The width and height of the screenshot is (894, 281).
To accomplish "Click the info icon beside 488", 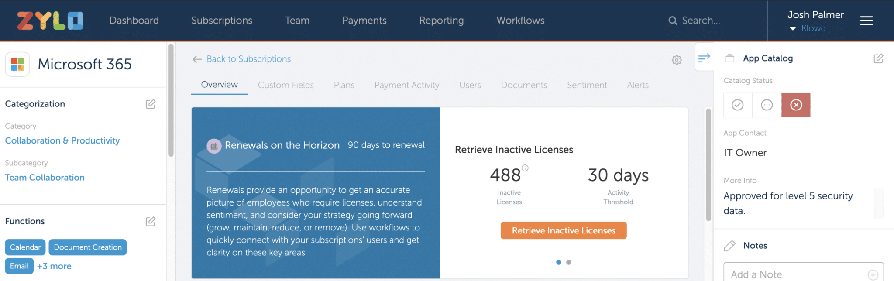I will pos(525,168).
